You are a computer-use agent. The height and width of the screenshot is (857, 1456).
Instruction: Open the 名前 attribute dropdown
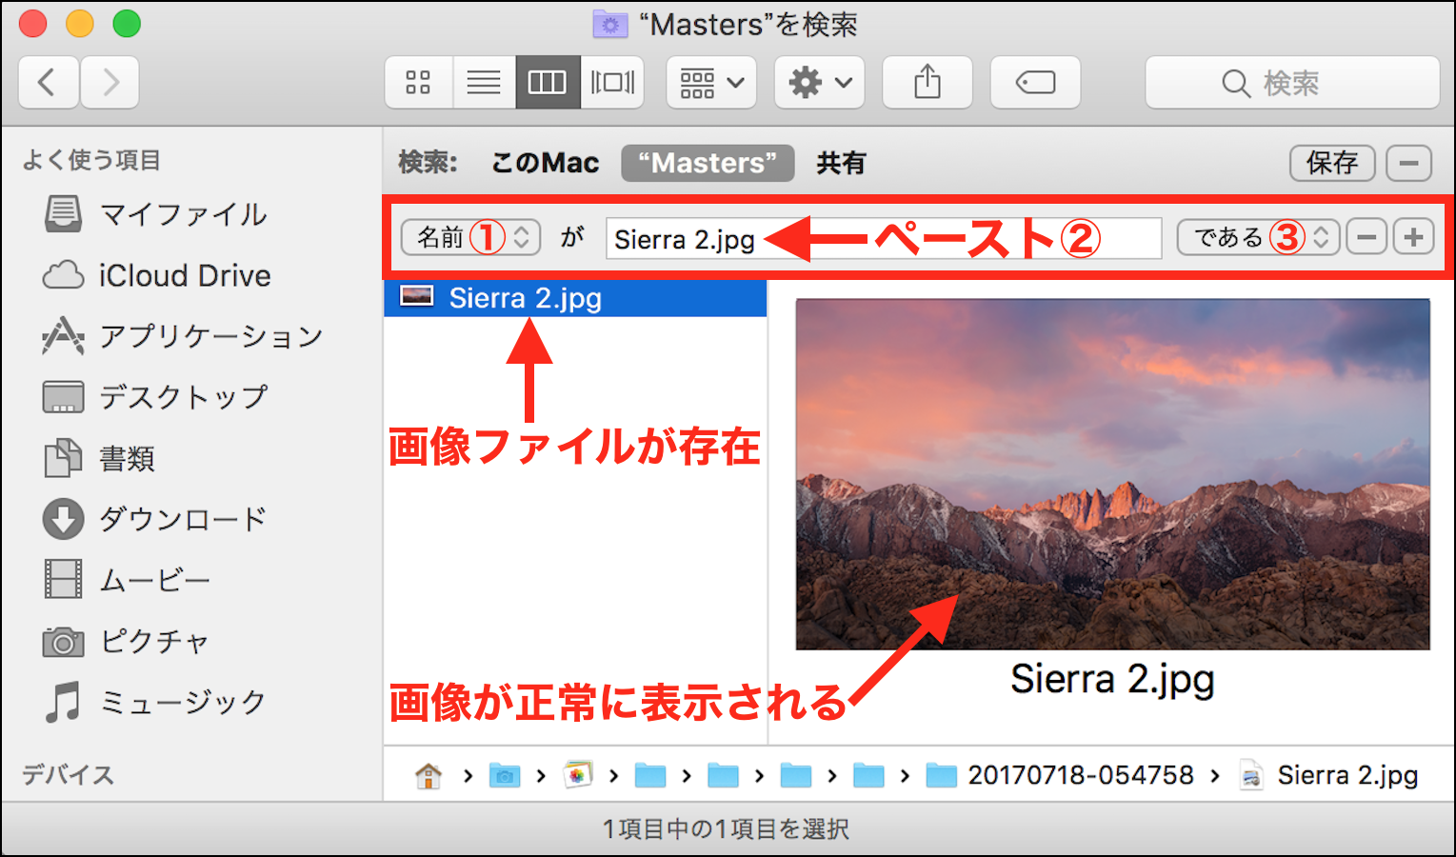click(470, 237)
